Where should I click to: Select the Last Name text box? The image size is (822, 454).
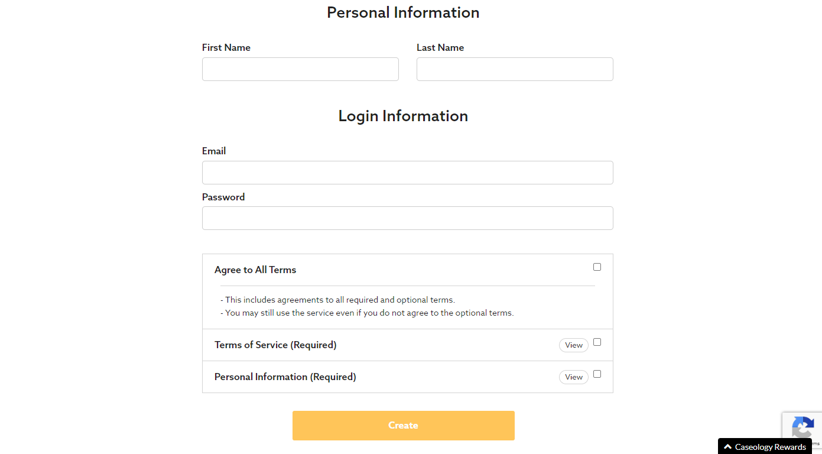coord(515,69)
